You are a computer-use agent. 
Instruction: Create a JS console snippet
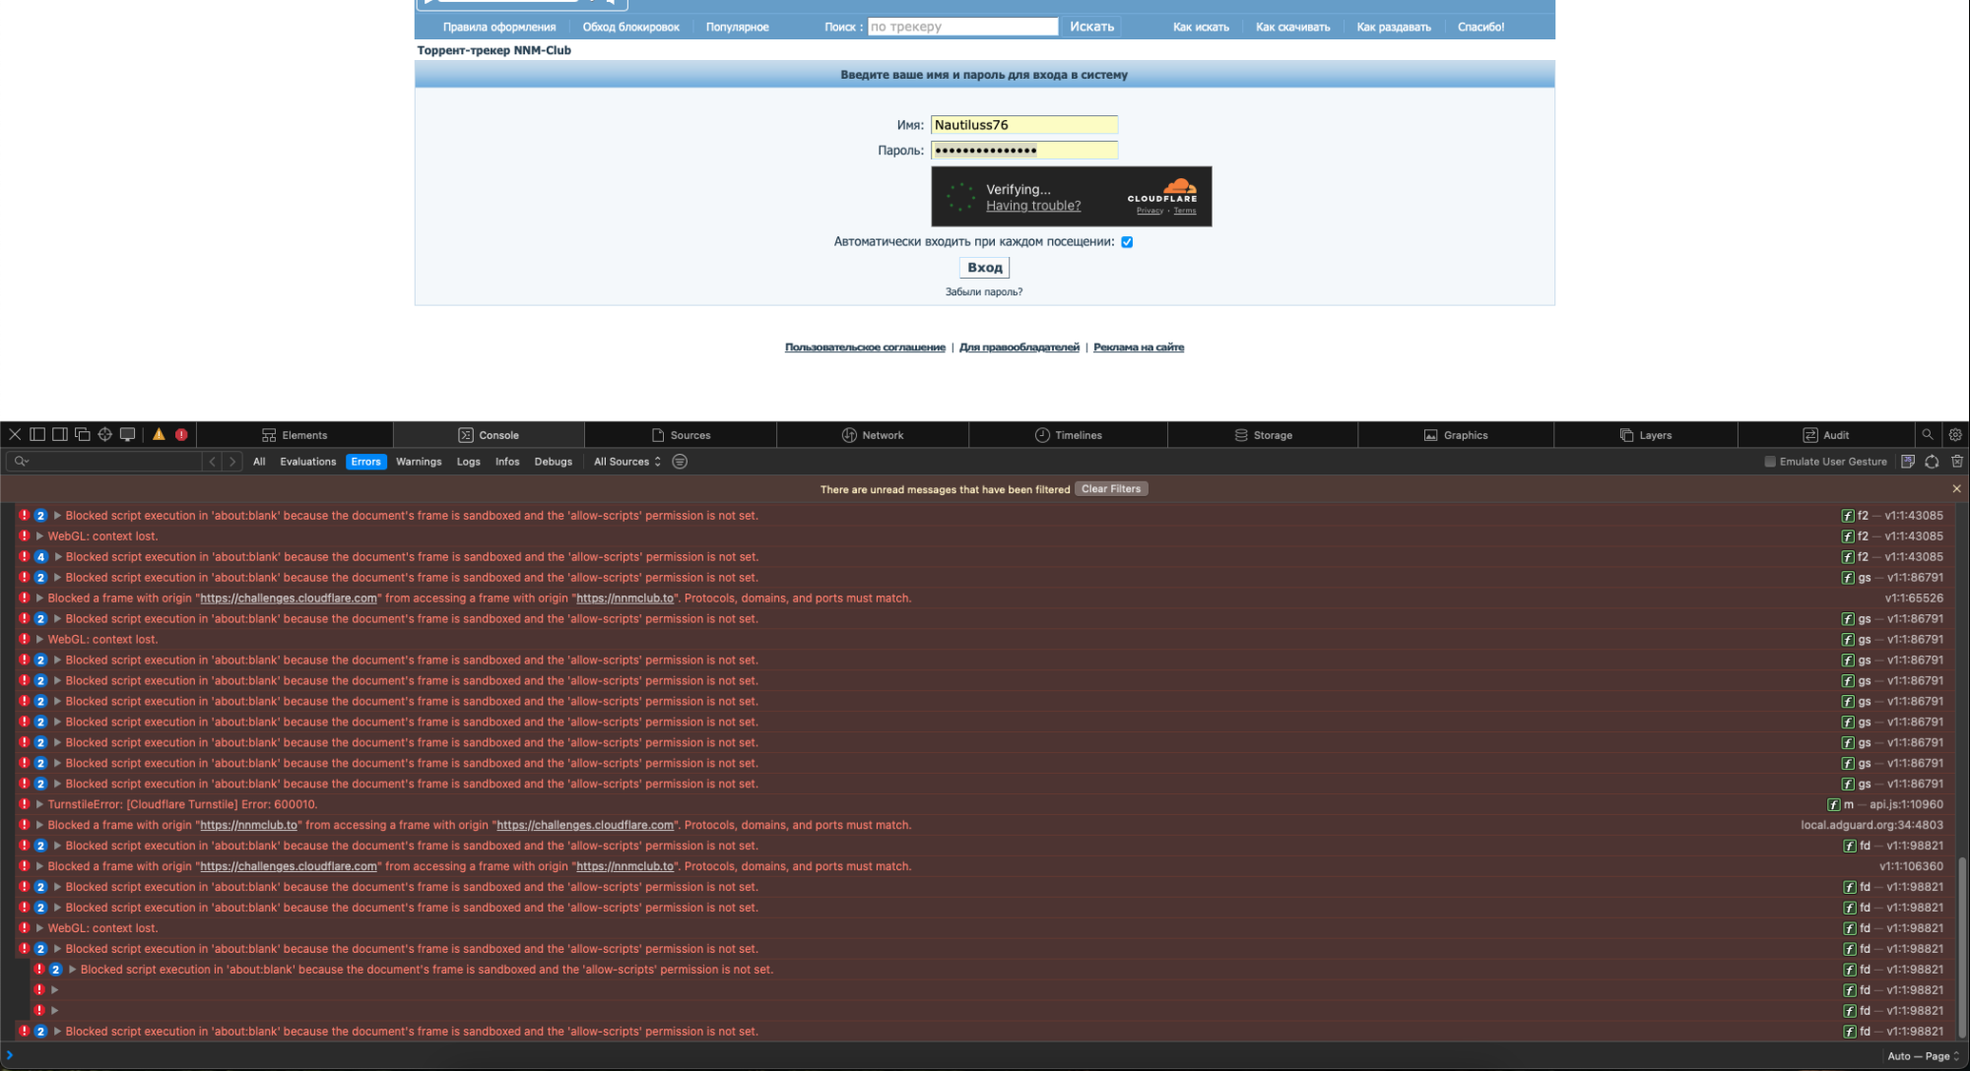pos(1908,462)
